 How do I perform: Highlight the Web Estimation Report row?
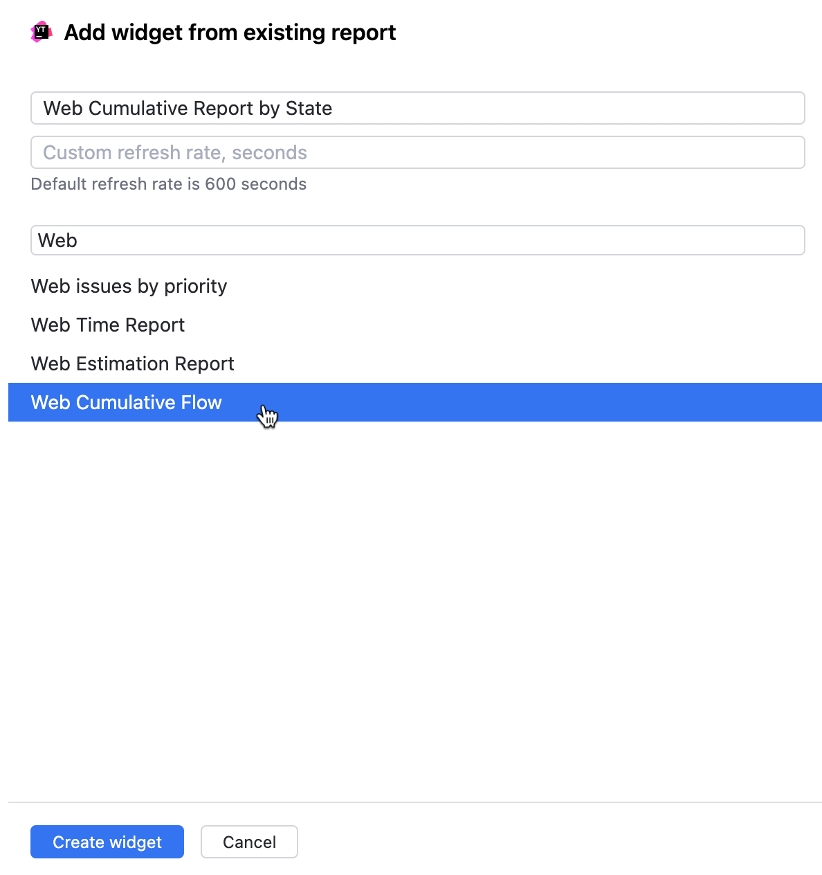(133, 363)
